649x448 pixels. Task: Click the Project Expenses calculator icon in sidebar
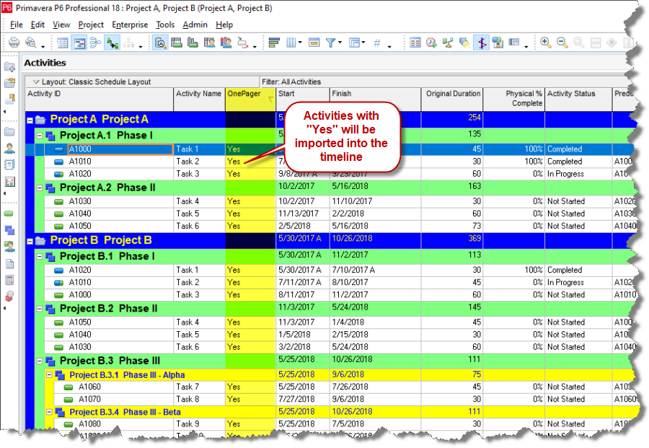coord(9,281)
